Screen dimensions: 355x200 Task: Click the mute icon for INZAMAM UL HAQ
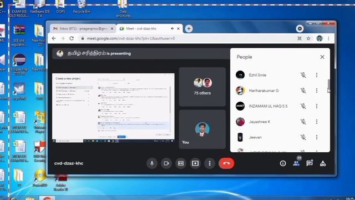(303, 106)
